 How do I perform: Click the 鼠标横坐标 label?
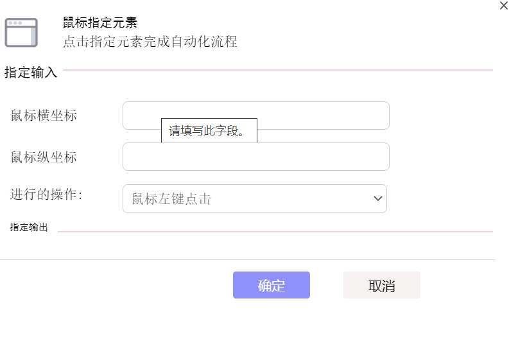(44, 116)
